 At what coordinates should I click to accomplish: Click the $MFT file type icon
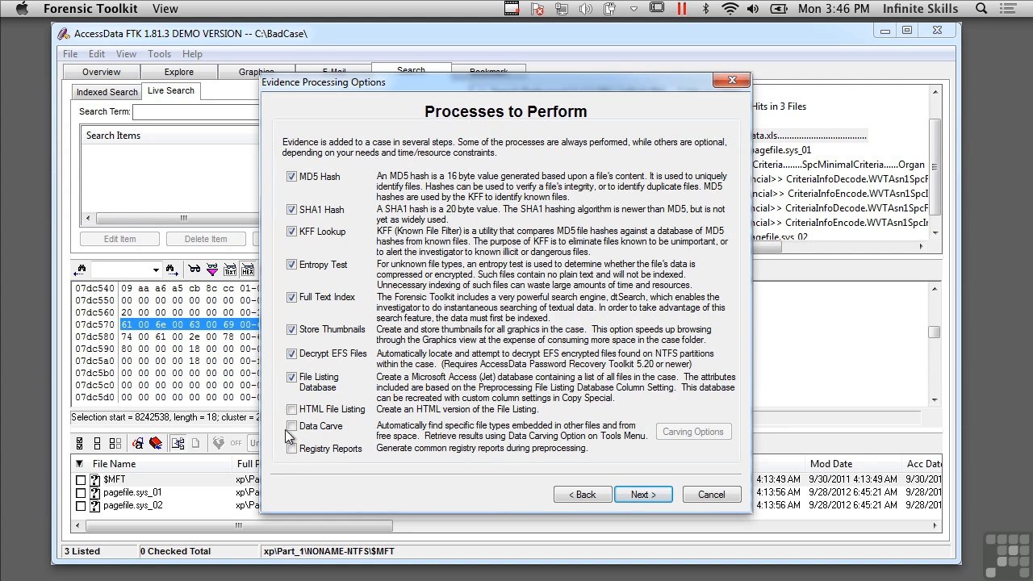click(95, 479)
